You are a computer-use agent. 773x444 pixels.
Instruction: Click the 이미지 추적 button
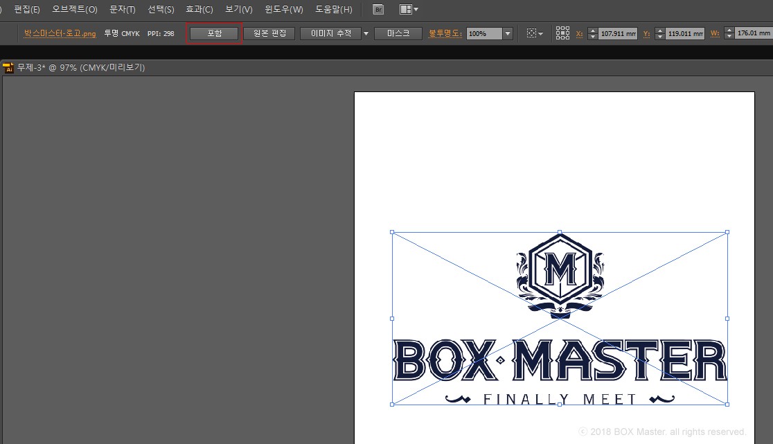click(331, 33)
